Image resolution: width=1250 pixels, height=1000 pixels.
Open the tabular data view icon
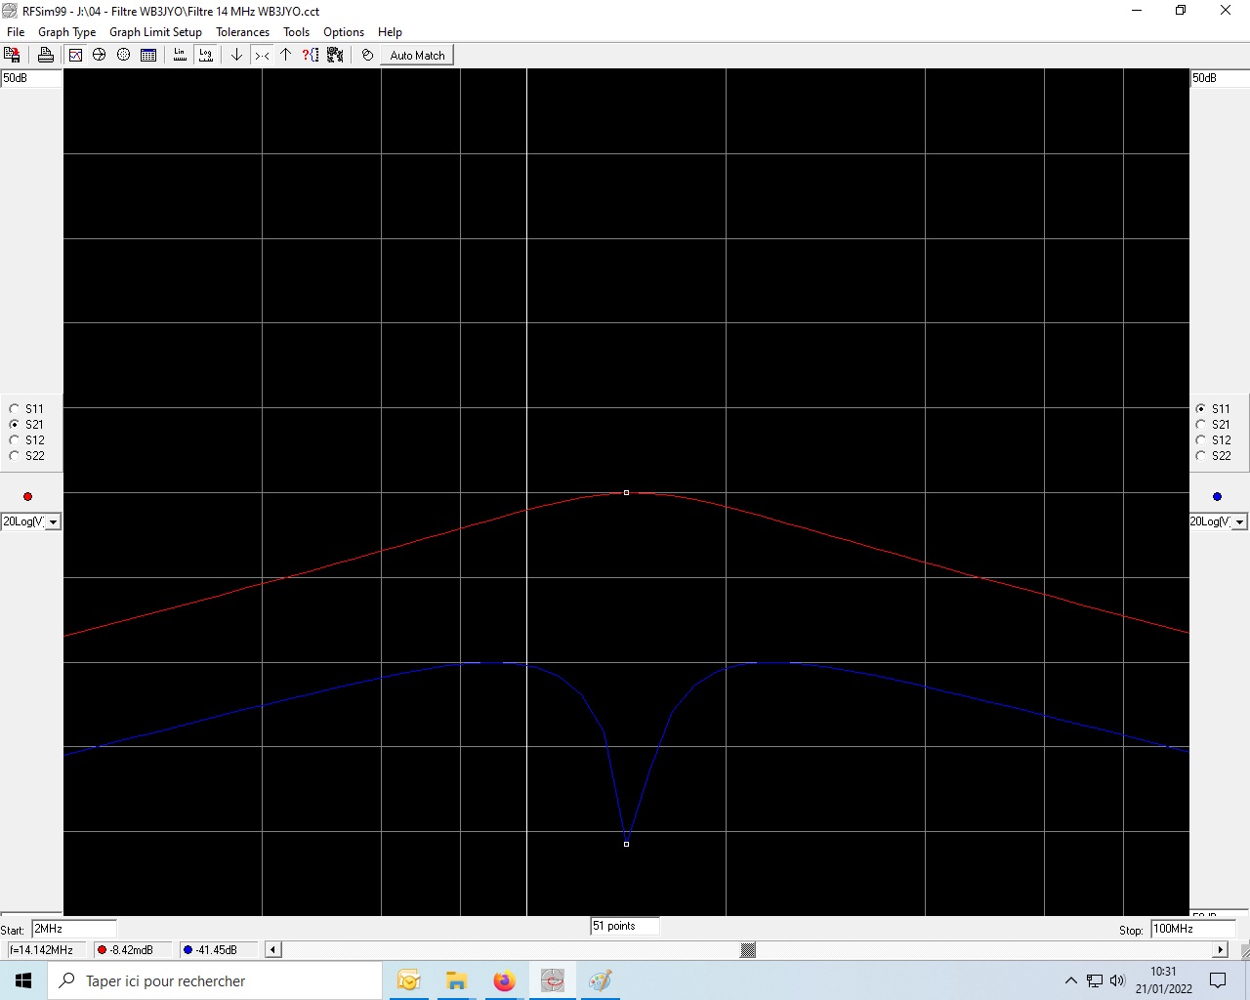148,55
